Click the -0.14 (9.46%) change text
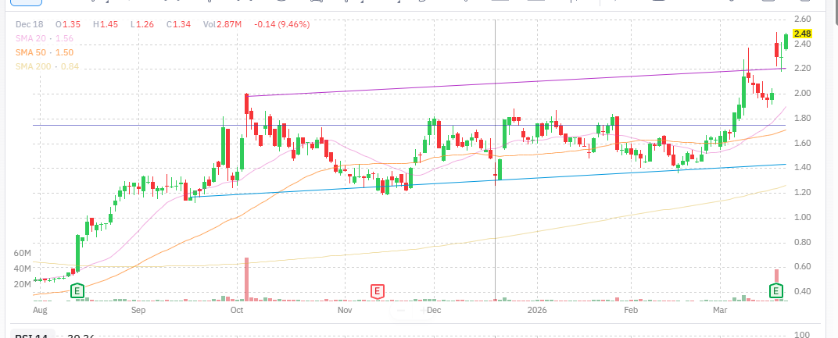Viewport: 838px width, 338px height. click(x=281, y=24)
